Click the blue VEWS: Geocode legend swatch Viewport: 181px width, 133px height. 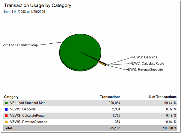click(6, 109)
